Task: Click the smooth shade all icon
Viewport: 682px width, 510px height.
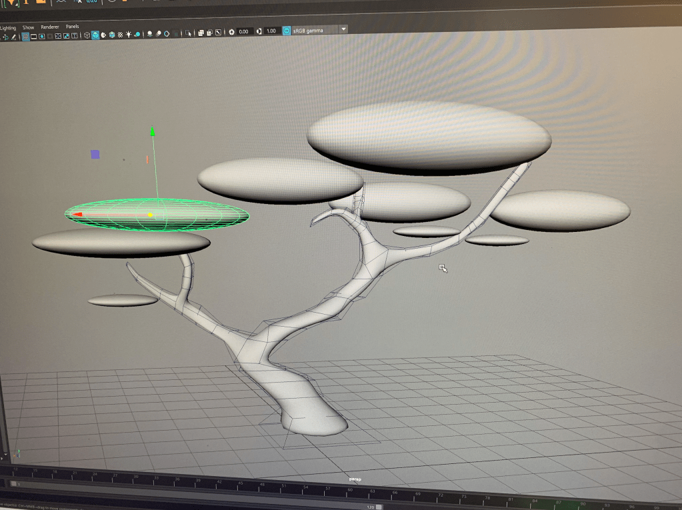Action: coord(95,35)
